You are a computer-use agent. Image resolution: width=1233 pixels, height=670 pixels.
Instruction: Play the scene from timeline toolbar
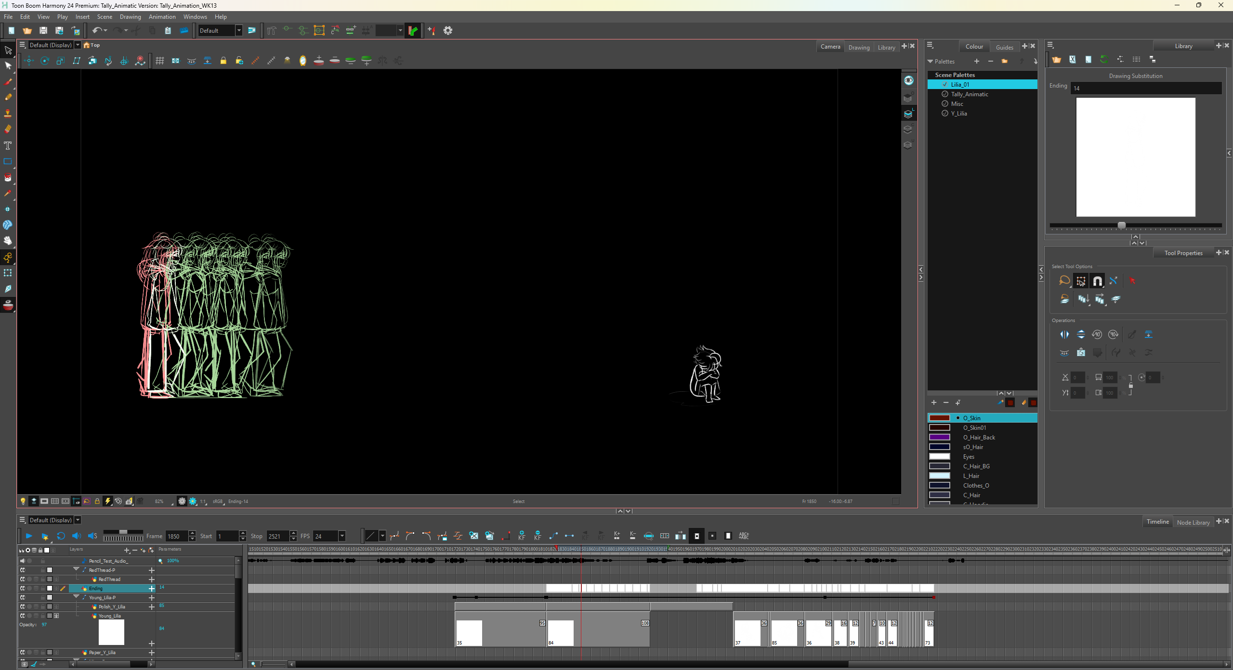point(29,536)
